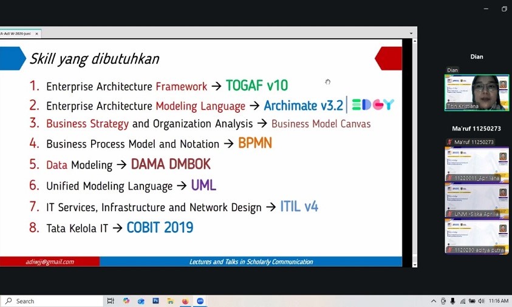Click 'ITIL v4' on the slide
Viewport: 512px width, 307px height.
tap(299, 206)
